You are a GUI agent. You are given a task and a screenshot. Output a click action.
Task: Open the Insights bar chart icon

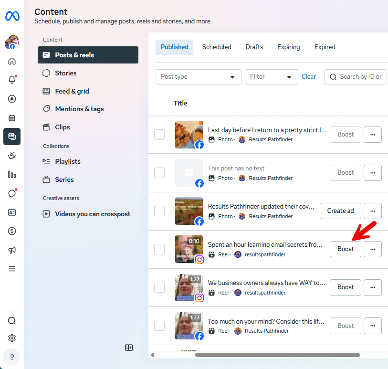[x=12, y=174]
